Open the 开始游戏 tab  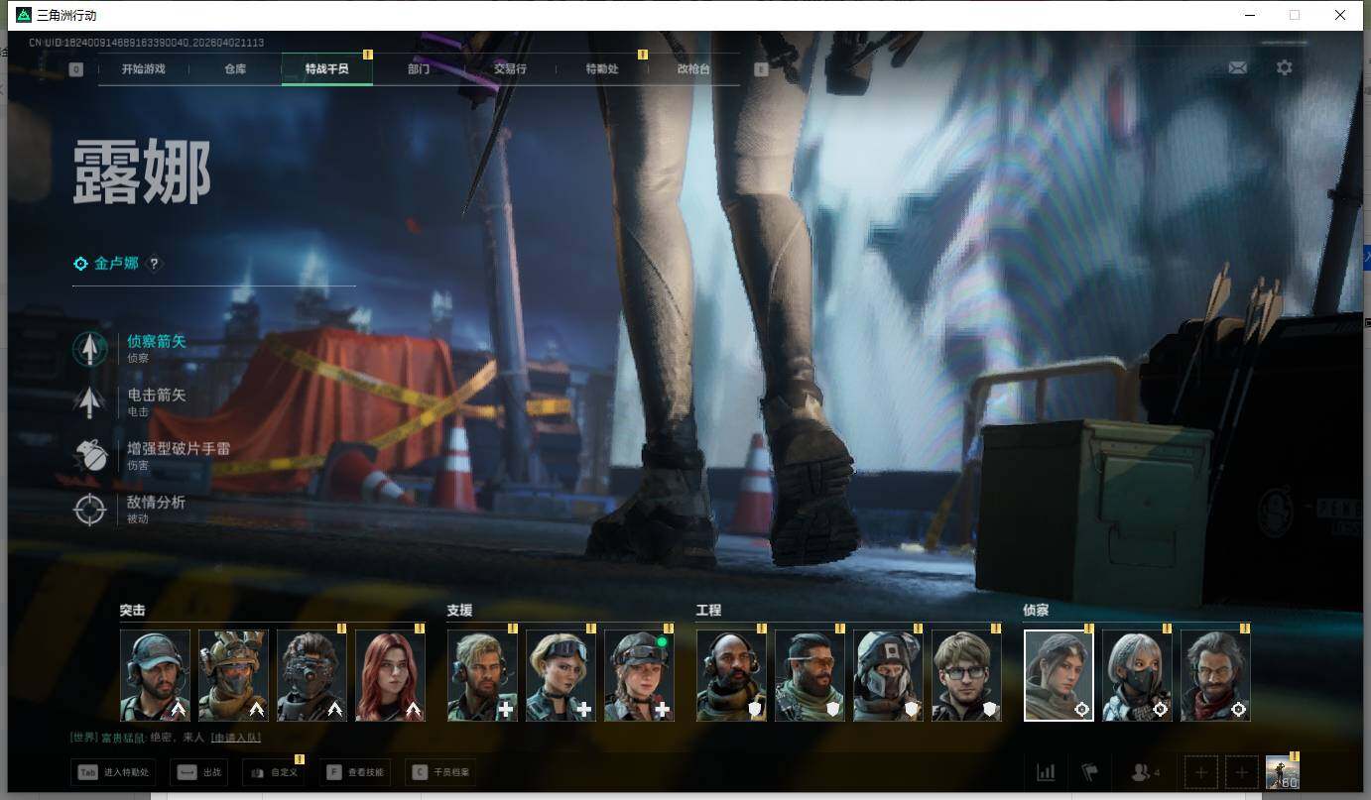(x=144, y=69)
